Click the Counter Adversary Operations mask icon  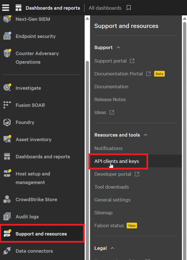click(7, 53)
